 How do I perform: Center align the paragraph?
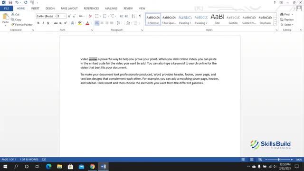coord(102,23)
